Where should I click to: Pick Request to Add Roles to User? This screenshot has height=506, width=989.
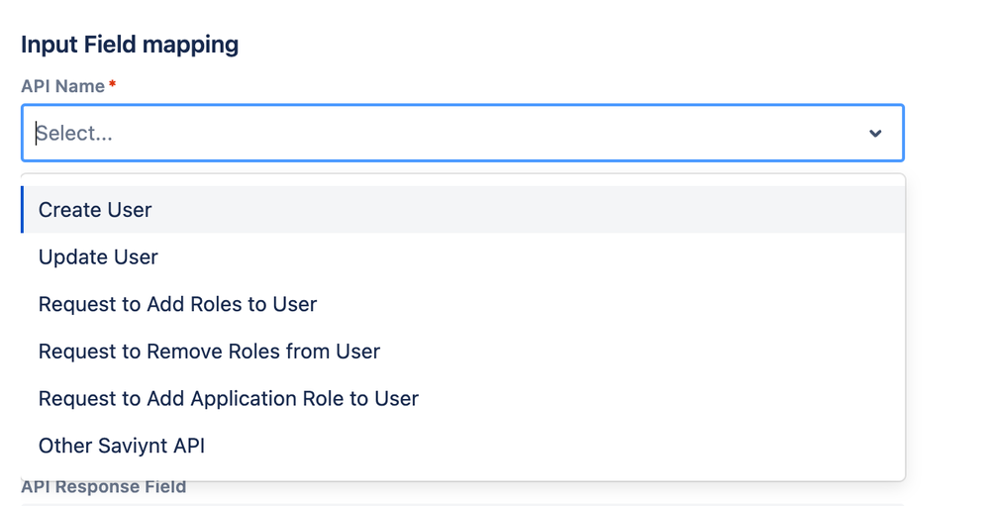click(x=463, y=304)
